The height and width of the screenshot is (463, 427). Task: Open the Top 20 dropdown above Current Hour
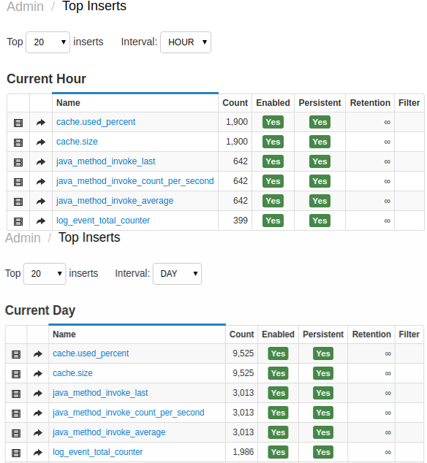coord(48,42)
